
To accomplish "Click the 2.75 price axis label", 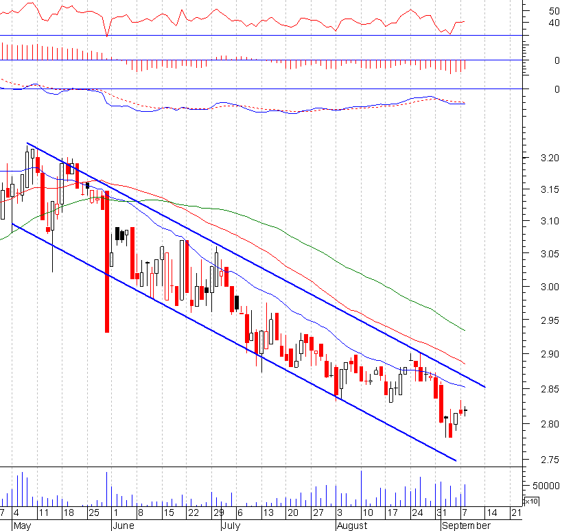I will click(550, 460).
